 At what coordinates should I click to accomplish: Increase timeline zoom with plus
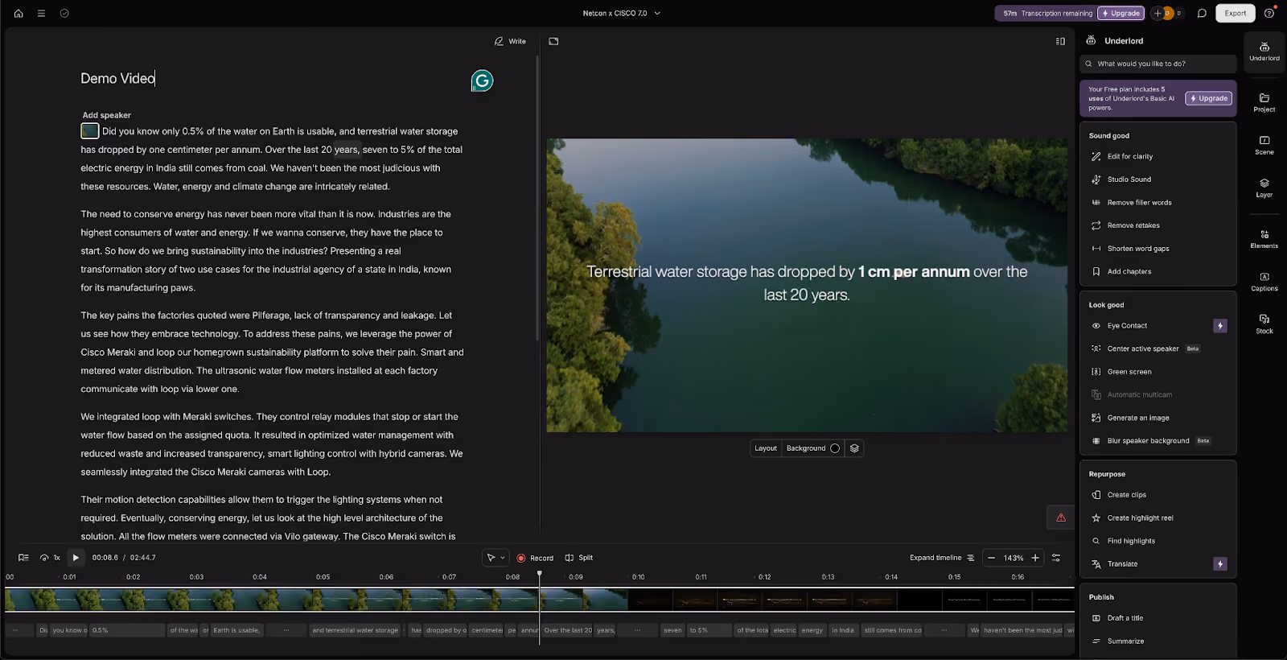[1035, 558]
